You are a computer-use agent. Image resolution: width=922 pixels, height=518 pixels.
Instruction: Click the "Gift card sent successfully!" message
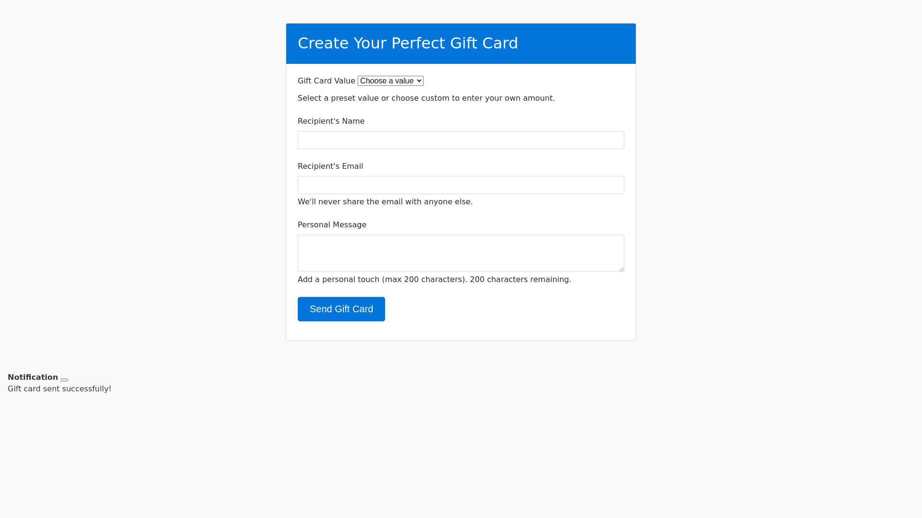(60, 389)
